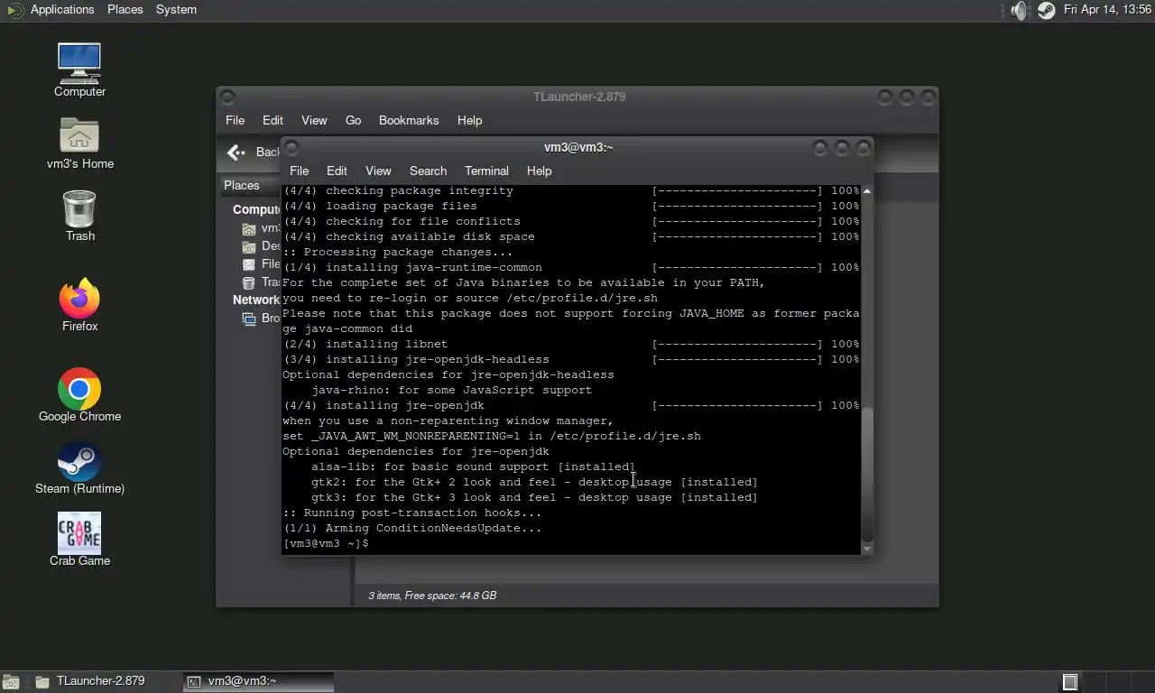1155x693 pixels.
Task: Open vm3's Home folder icon
Action: coord(79,143)
